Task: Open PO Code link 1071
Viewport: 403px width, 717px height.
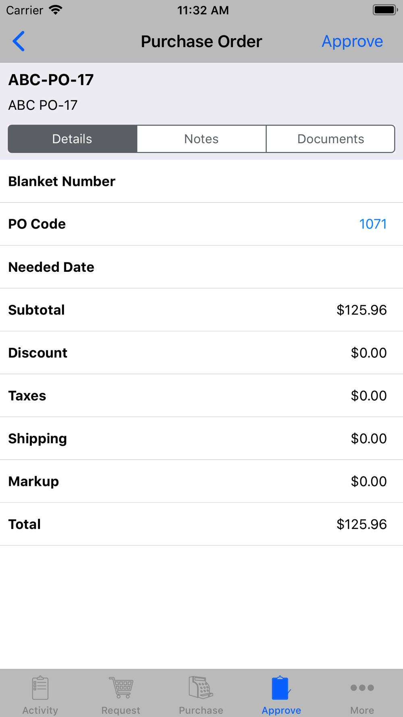Action: (373, 224)
